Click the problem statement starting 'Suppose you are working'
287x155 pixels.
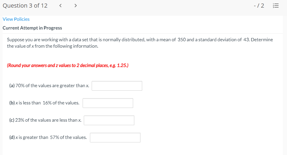(x=140, y=43)
